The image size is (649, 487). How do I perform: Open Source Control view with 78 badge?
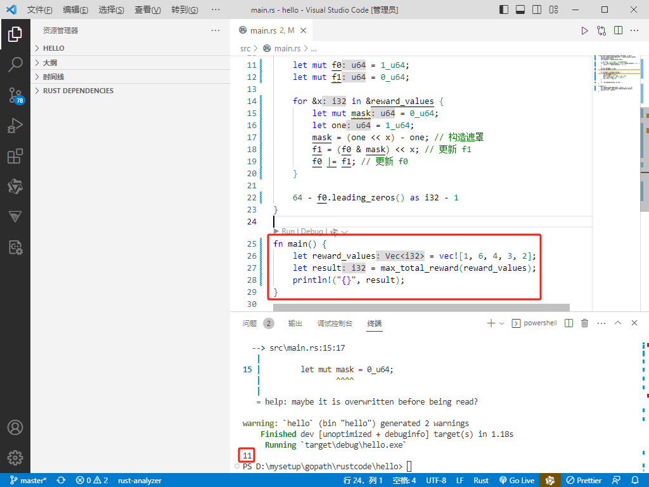tap(16, 95)
